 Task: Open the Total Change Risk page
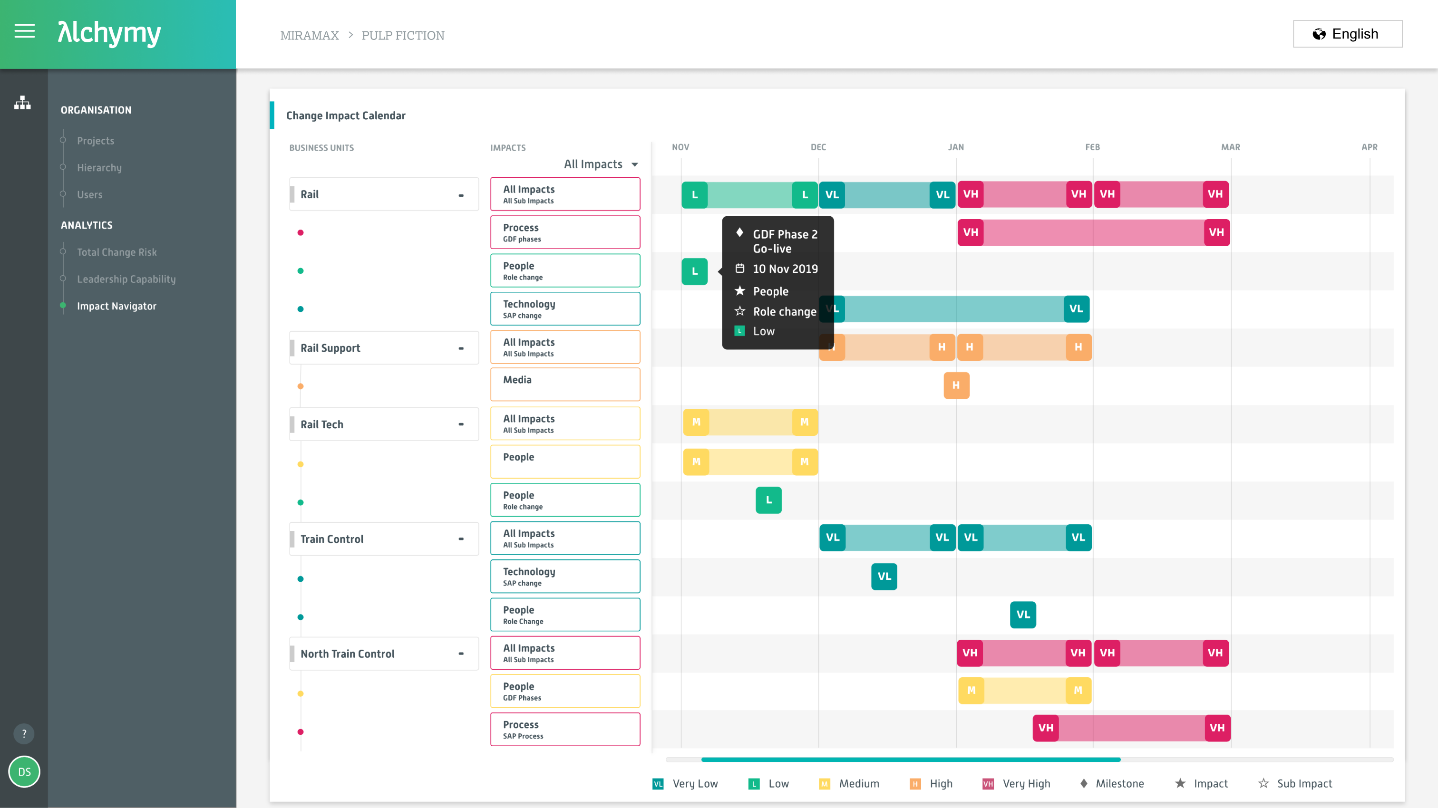[117, 252]
